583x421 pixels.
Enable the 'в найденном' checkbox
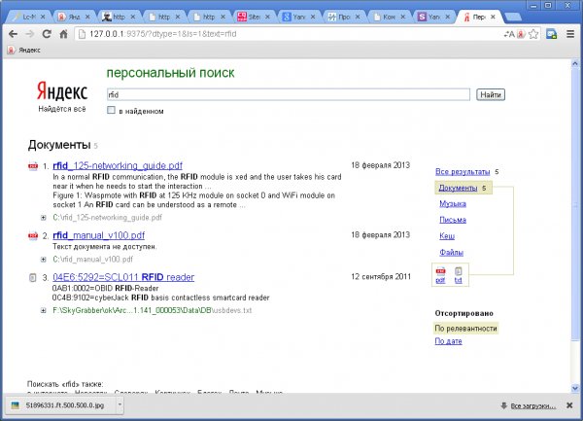112,110
